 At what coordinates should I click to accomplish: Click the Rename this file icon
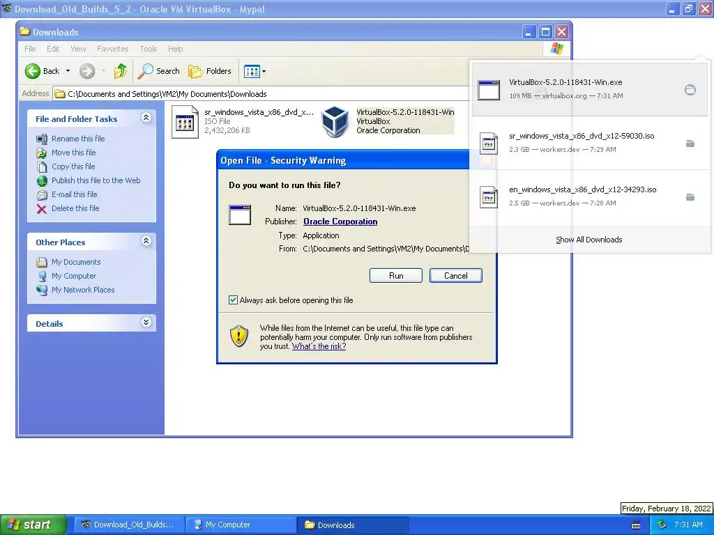(41, 139)
